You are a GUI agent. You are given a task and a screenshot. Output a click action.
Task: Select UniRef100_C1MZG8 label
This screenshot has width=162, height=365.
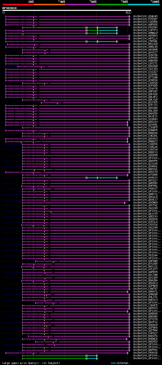[x=145, y=83]
